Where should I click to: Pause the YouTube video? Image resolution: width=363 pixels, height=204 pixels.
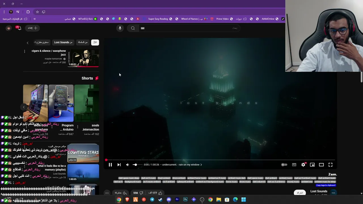(110, 165)
